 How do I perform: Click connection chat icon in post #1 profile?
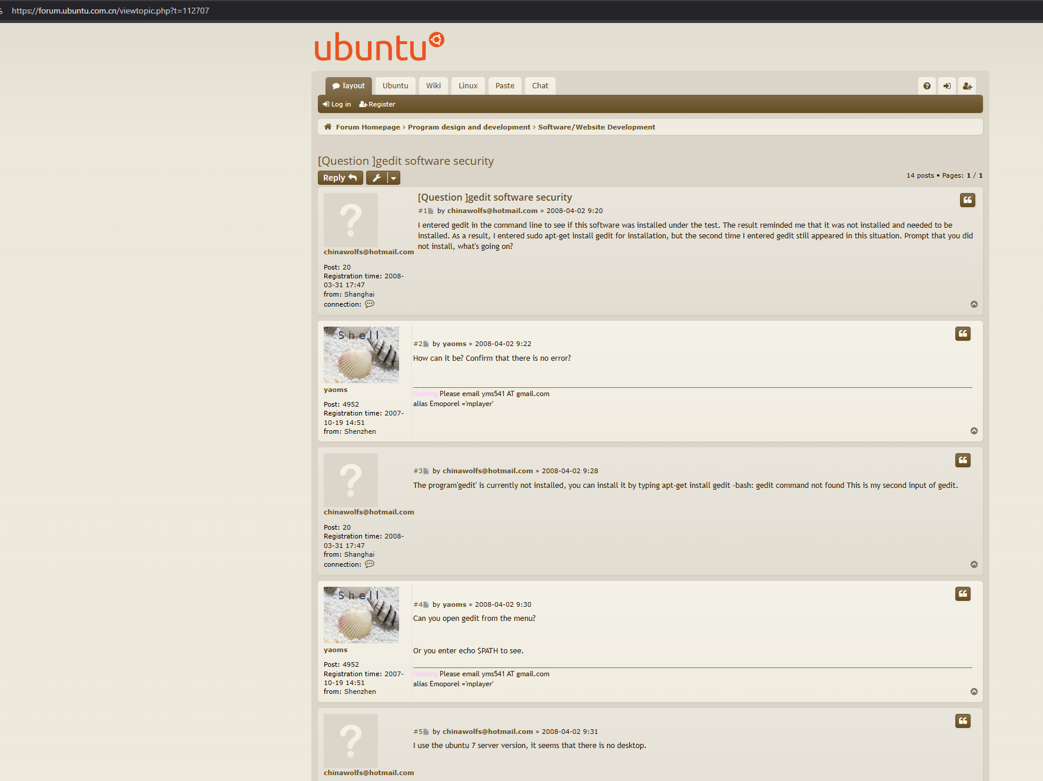pos(370,304)
